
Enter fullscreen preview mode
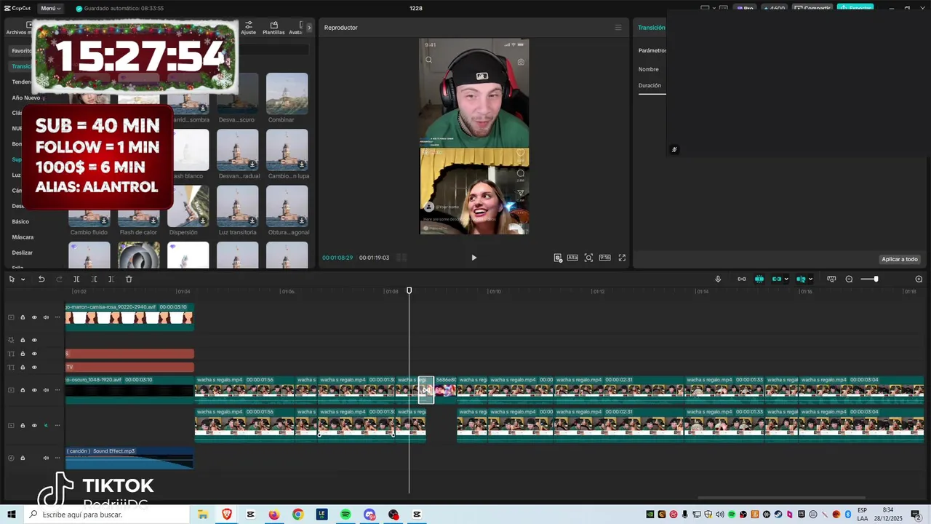622,258
